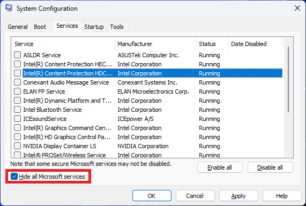Click the System Configuration title bar icon
Viewport: 306px width, 206px height.
(9, 8)
